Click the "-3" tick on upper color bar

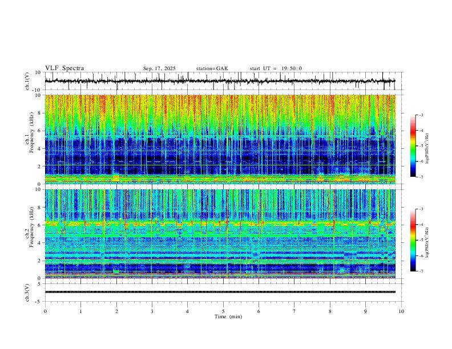(x=421, y=115)
